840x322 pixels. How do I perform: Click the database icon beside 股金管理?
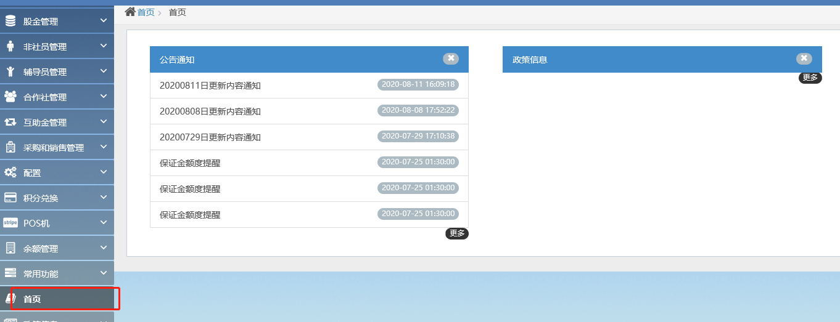click(x=10, y=22)
